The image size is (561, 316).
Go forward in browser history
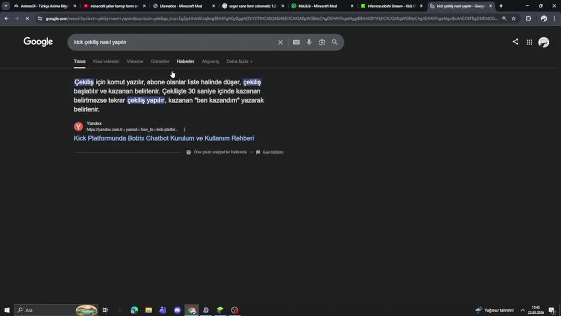(x=17, y=18)
